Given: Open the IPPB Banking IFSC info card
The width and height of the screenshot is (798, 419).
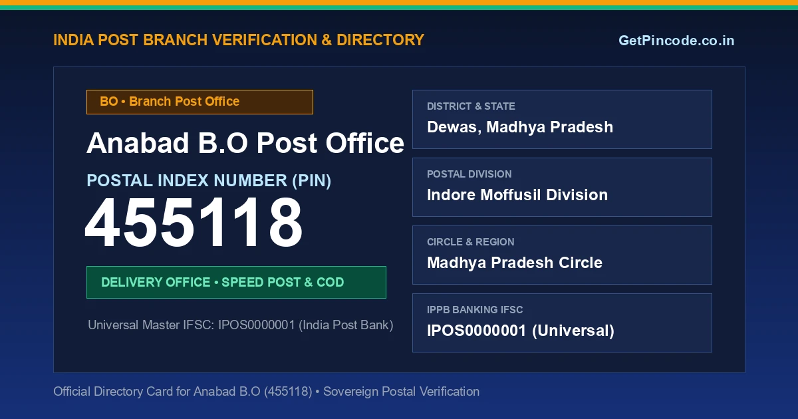Looking at the screenshot, I should (x=562, y=323).
